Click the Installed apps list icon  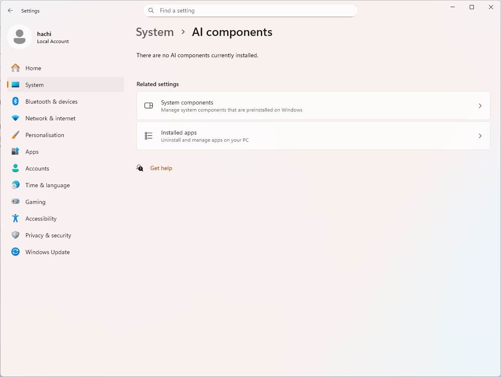pos(149,136)
